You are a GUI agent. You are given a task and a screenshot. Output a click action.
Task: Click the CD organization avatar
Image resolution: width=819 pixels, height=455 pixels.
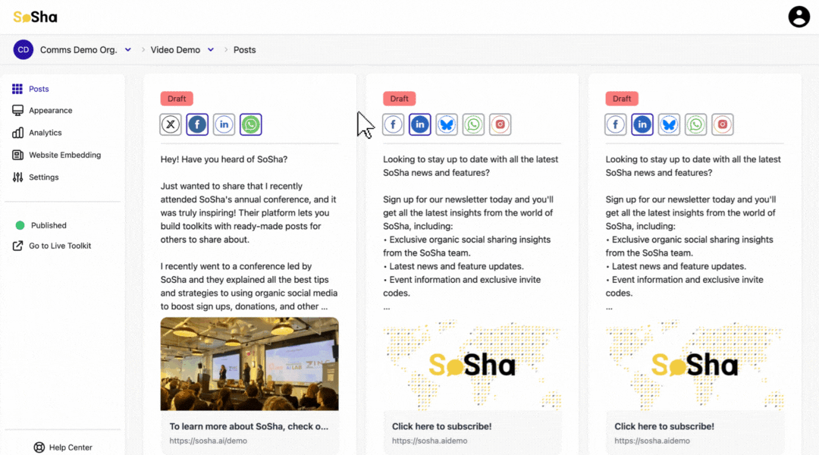coord(23,49)
